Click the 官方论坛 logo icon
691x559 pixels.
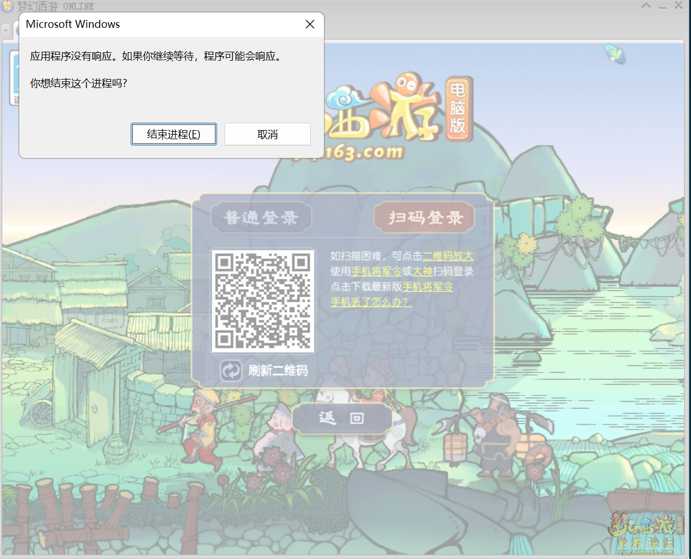click(x=646, y=533)
